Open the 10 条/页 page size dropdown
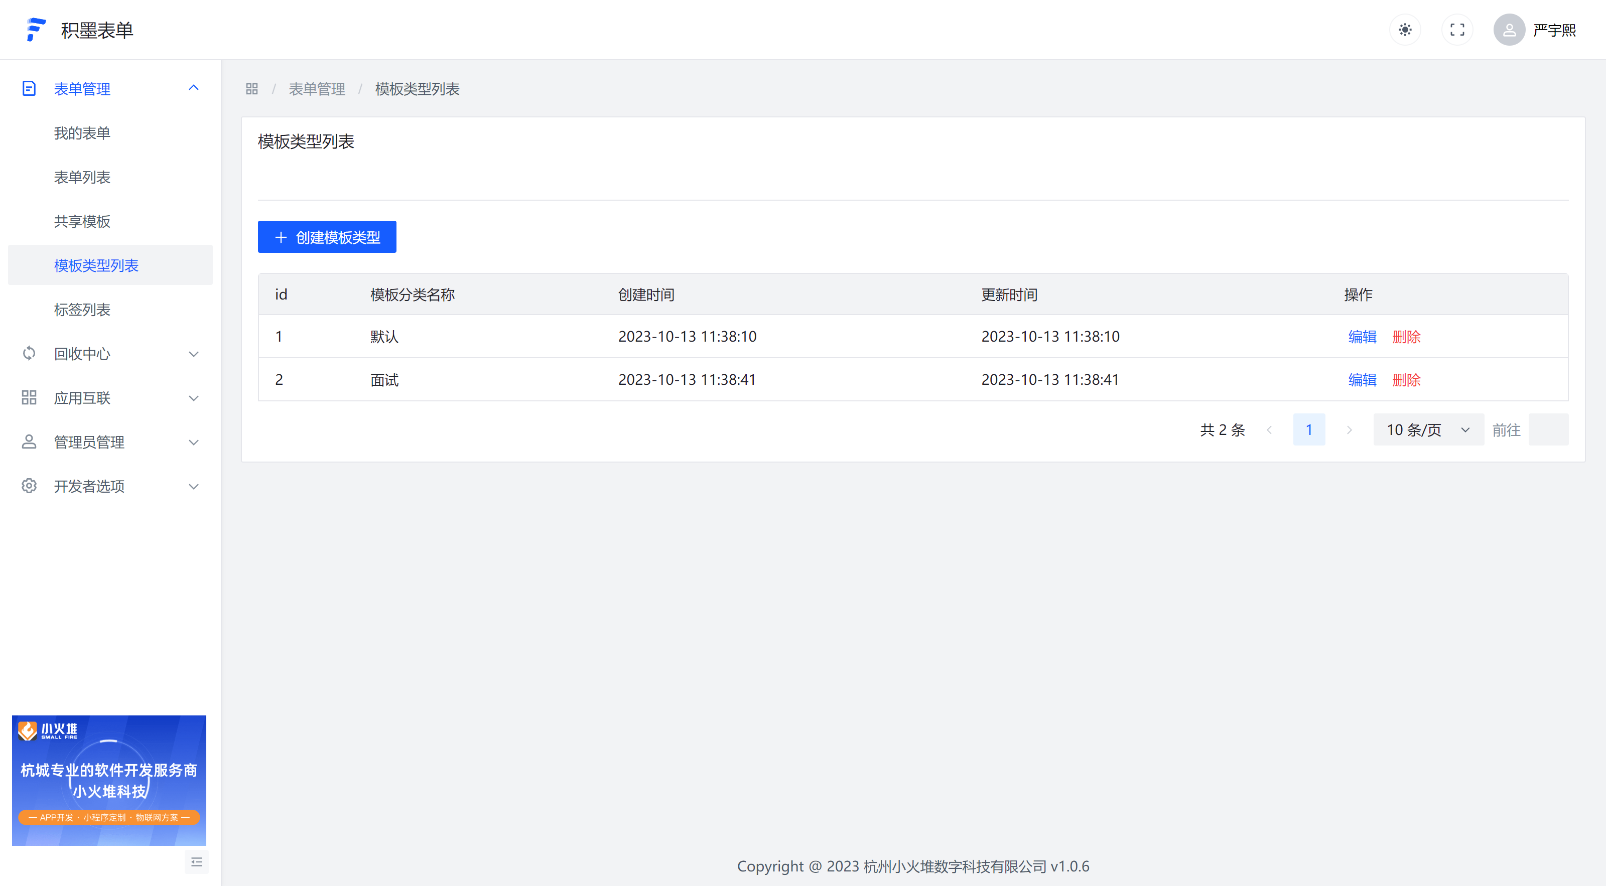The width and height of the screenshot is (1606, 886). (x=1428, y=430)
